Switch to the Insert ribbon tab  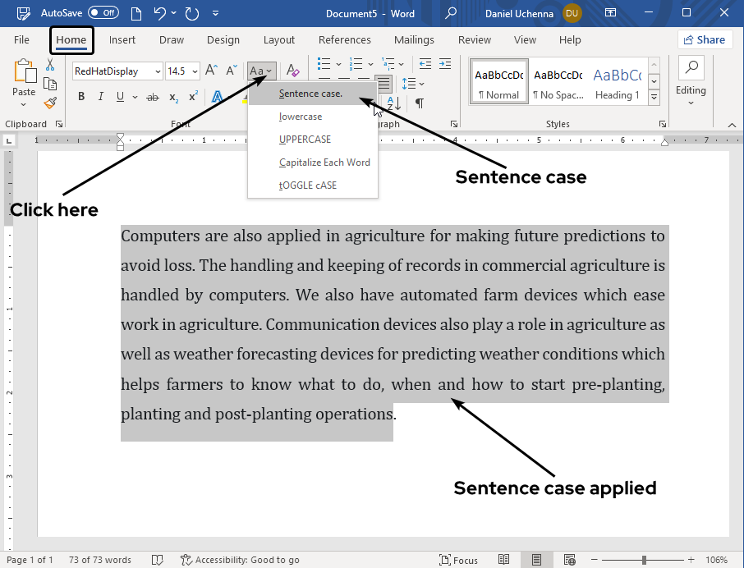[122, 39]
